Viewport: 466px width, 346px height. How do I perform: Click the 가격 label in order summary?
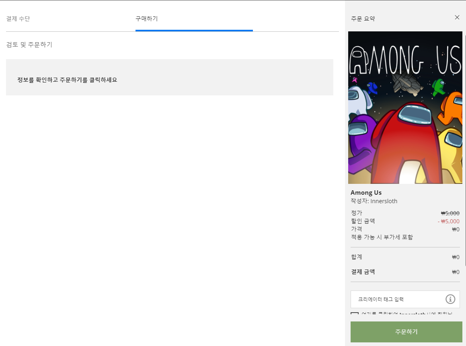click(356, 229)
